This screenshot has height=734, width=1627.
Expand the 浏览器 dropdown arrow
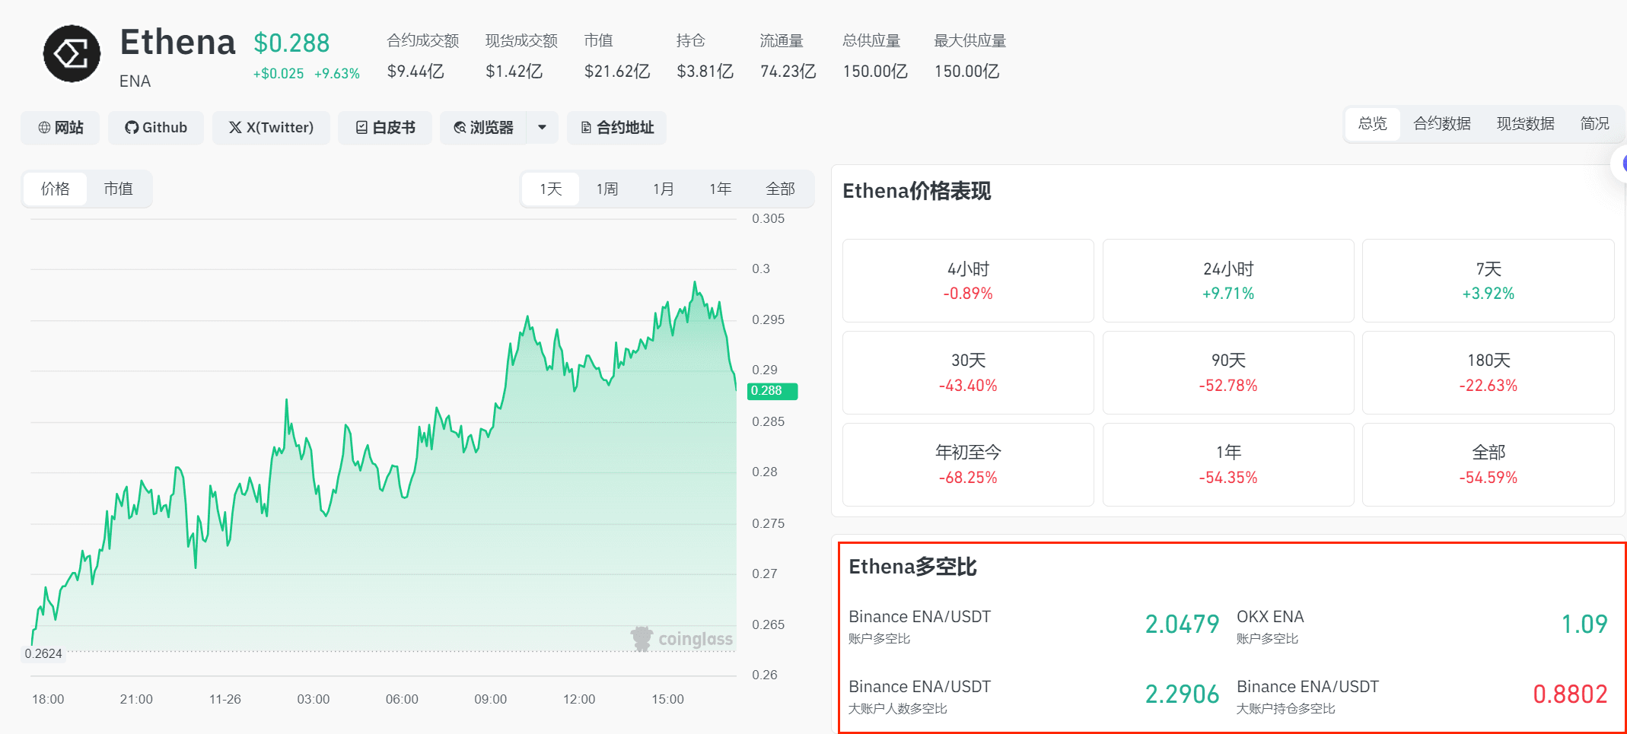(543, 128)
